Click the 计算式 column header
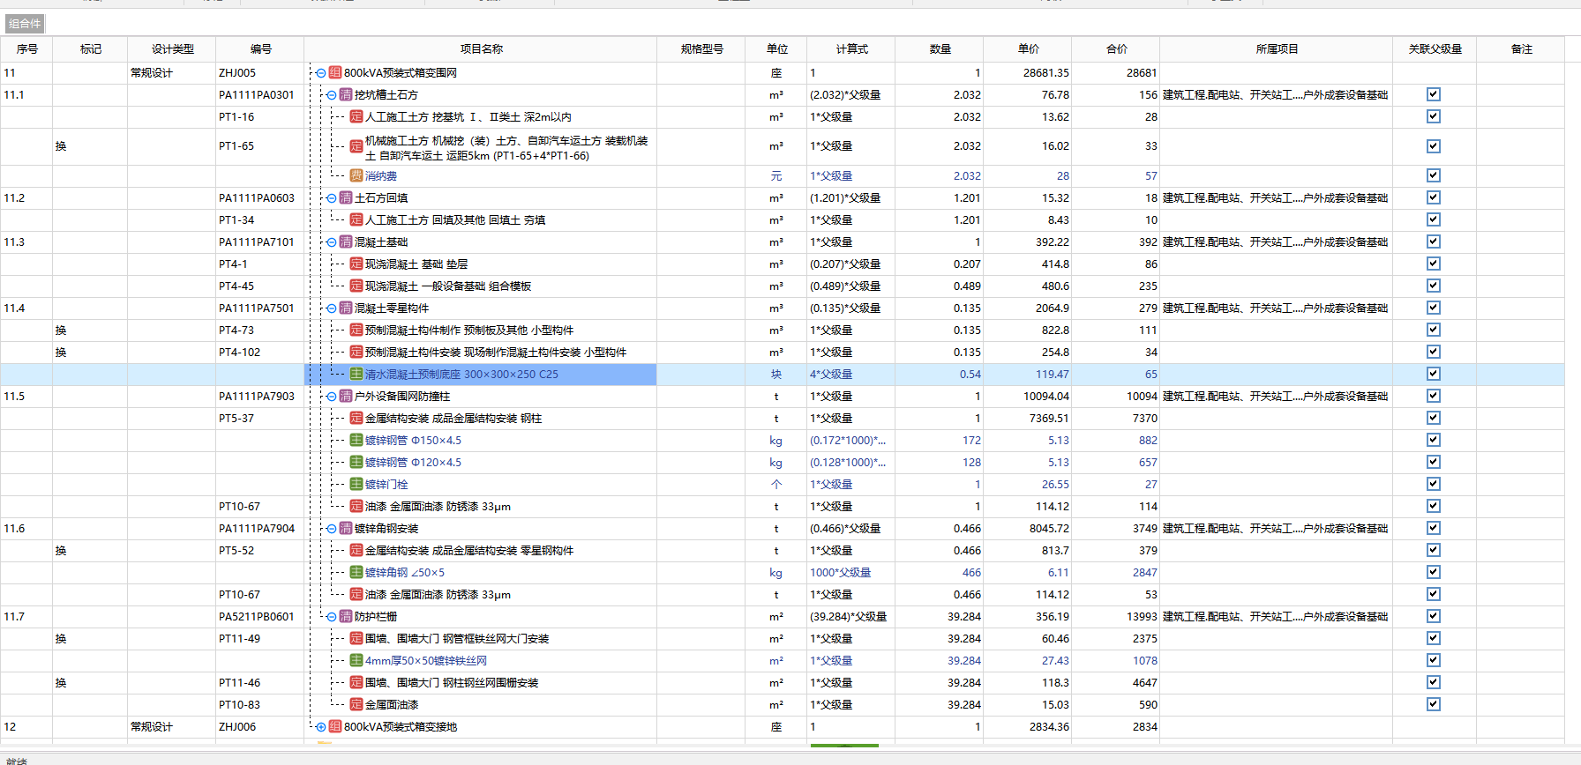This screenshot has height=765, width=1581. pos(851,49)
